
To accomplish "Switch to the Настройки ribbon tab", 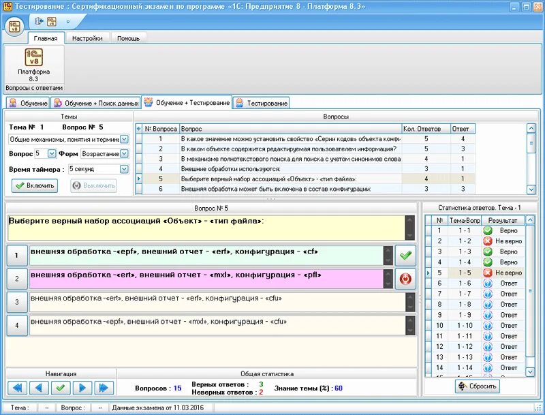I will point(87,38).
